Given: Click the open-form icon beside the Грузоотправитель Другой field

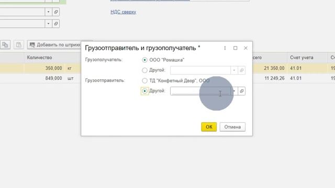Looking at the screenshot, I should [242, 91].
